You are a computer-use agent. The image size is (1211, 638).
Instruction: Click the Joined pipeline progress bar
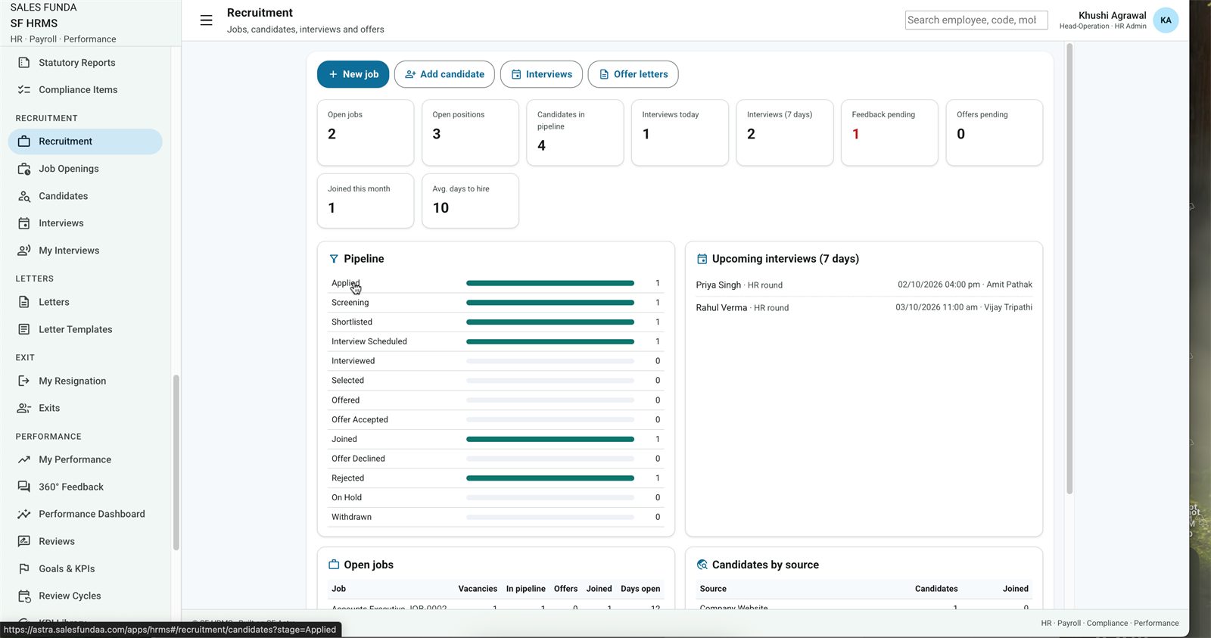click(x=550, y=439)
